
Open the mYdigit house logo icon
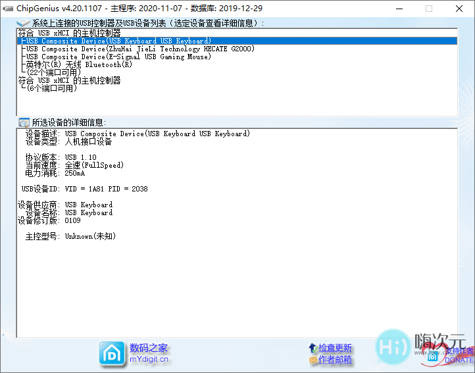click(x=111, y=353)
